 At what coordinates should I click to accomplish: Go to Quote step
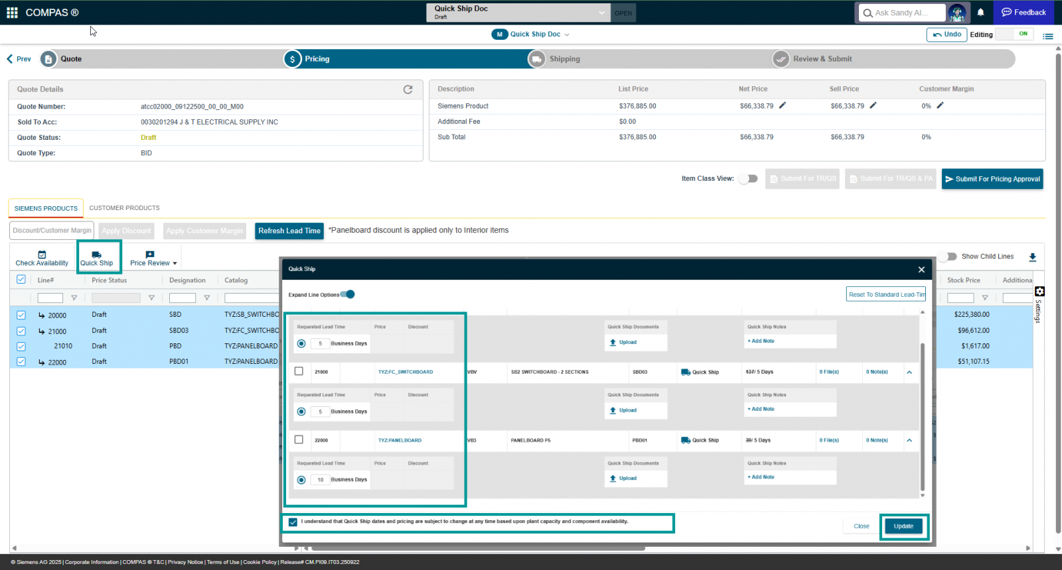[x=71, y=59]
